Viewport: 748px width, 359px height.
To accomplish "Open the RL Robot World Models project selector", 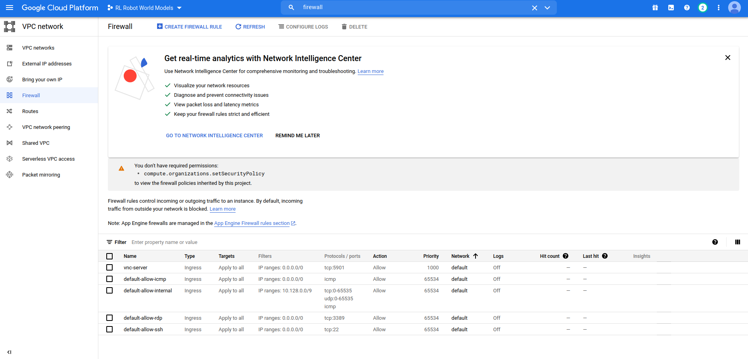I will click(x=144, y=8).
